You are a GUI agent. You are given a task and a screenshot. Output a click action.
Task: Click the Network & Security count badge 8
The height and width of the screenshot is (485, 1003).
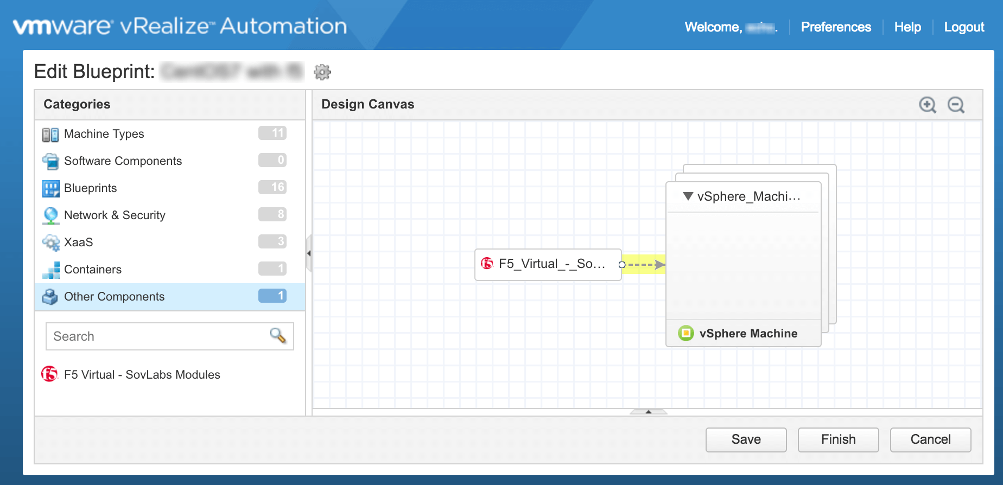coord(272,214)
